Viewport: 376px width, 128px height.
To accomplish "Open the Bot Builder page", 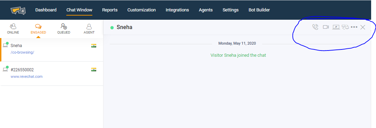I will (259, 10).
